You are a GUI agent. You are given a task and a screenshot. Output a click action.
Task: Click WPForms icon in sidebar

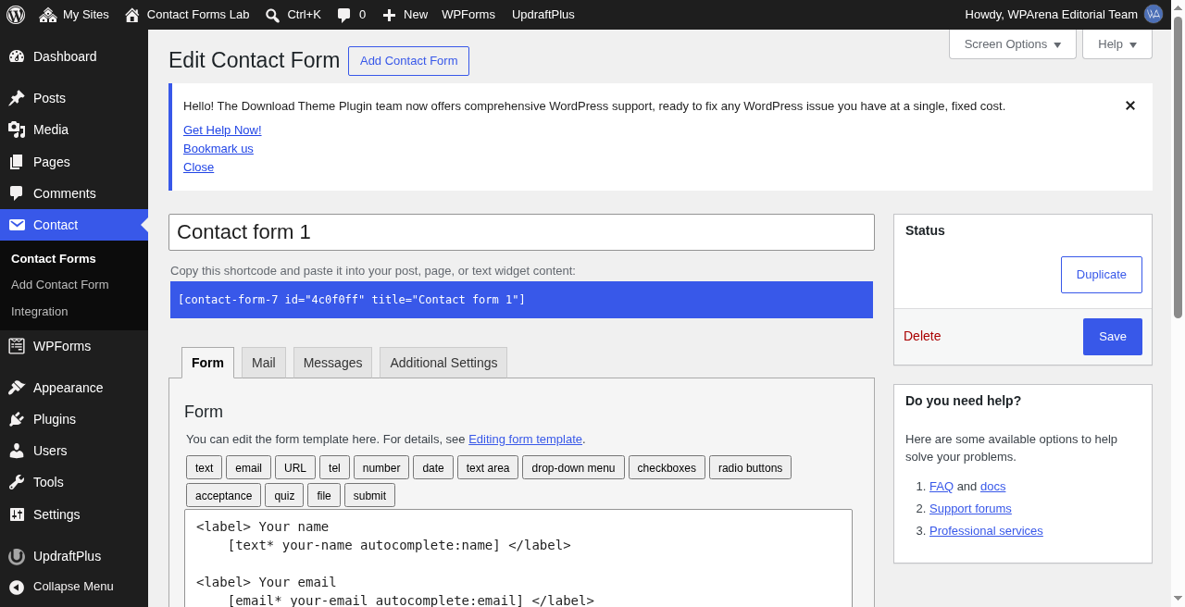coord(17,346)
